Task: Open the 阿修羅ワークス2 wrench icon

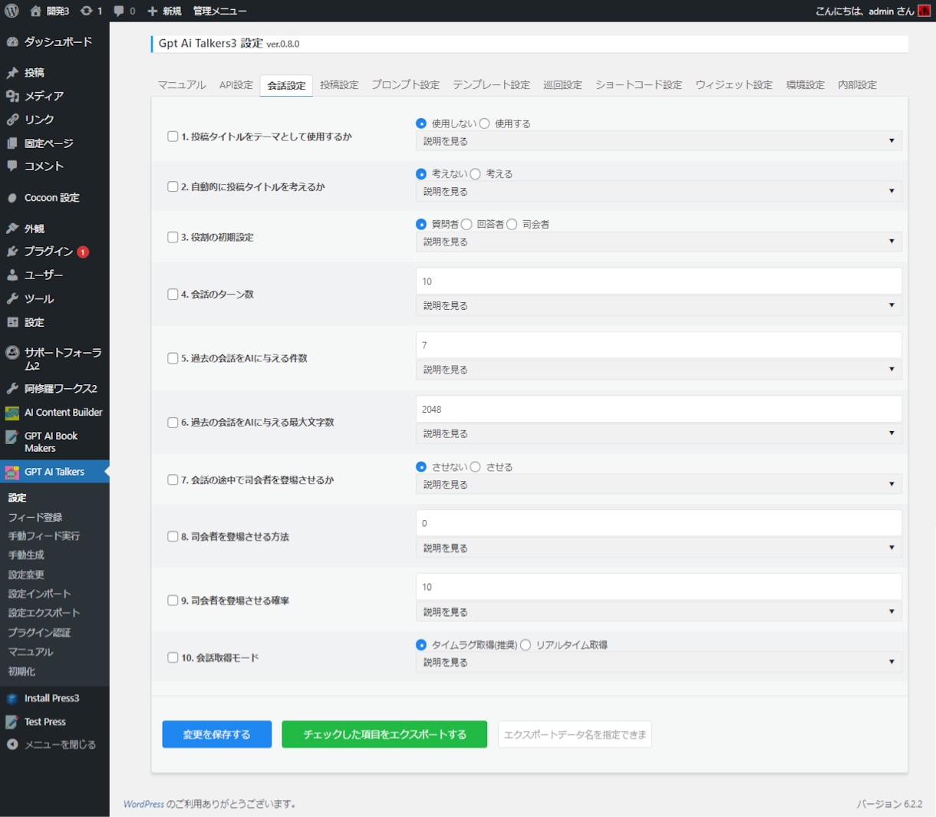Action: tap(12, 388)
